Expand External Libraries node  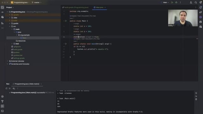click(x=7, y=61)
